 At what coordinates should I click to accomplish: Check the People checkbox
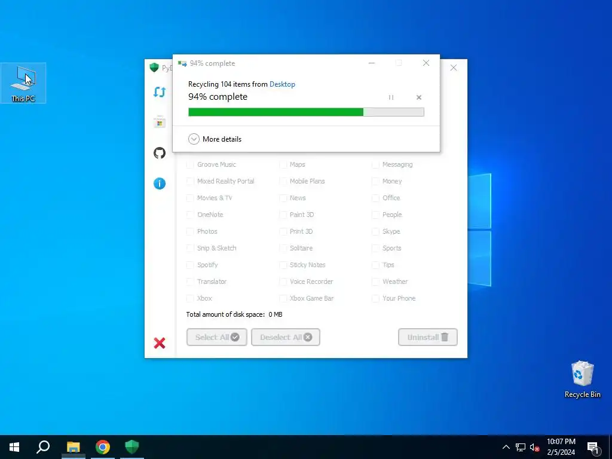pos(375,215)
